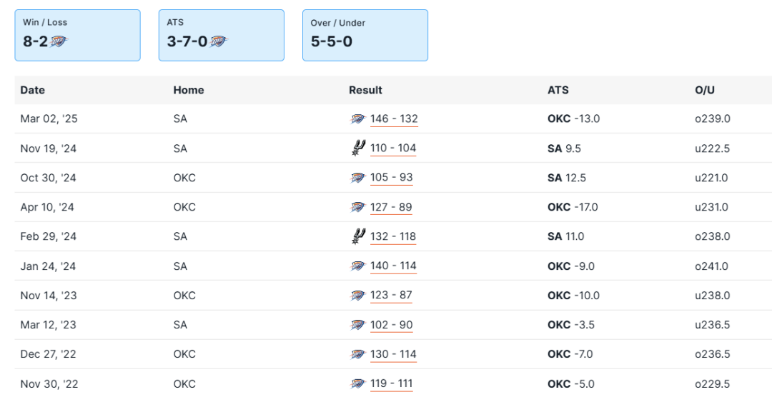
Task: Open the 102 - 90 game result link
Action: coord(392,325)
